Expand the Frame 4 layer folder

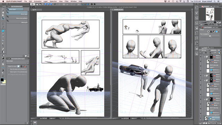[x=205, y=76]
